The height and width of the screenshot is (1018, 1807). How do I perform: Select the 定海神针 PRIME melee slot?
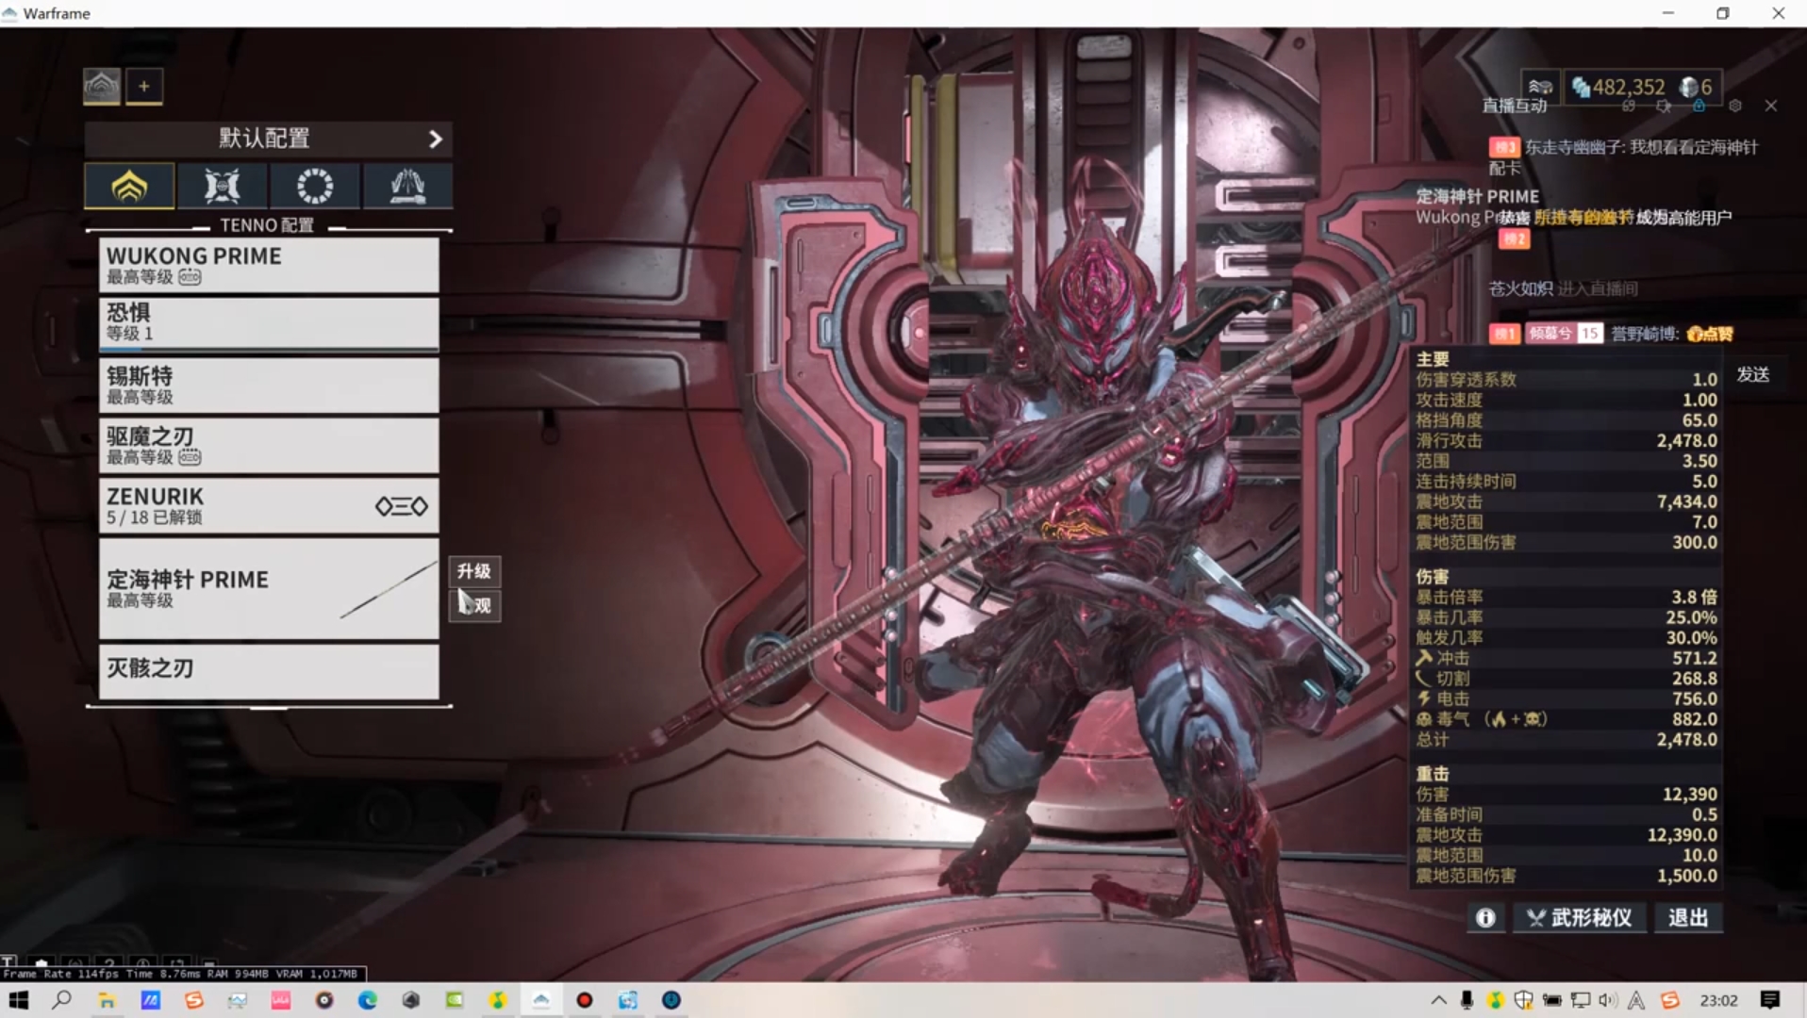[x=269, y=588]
